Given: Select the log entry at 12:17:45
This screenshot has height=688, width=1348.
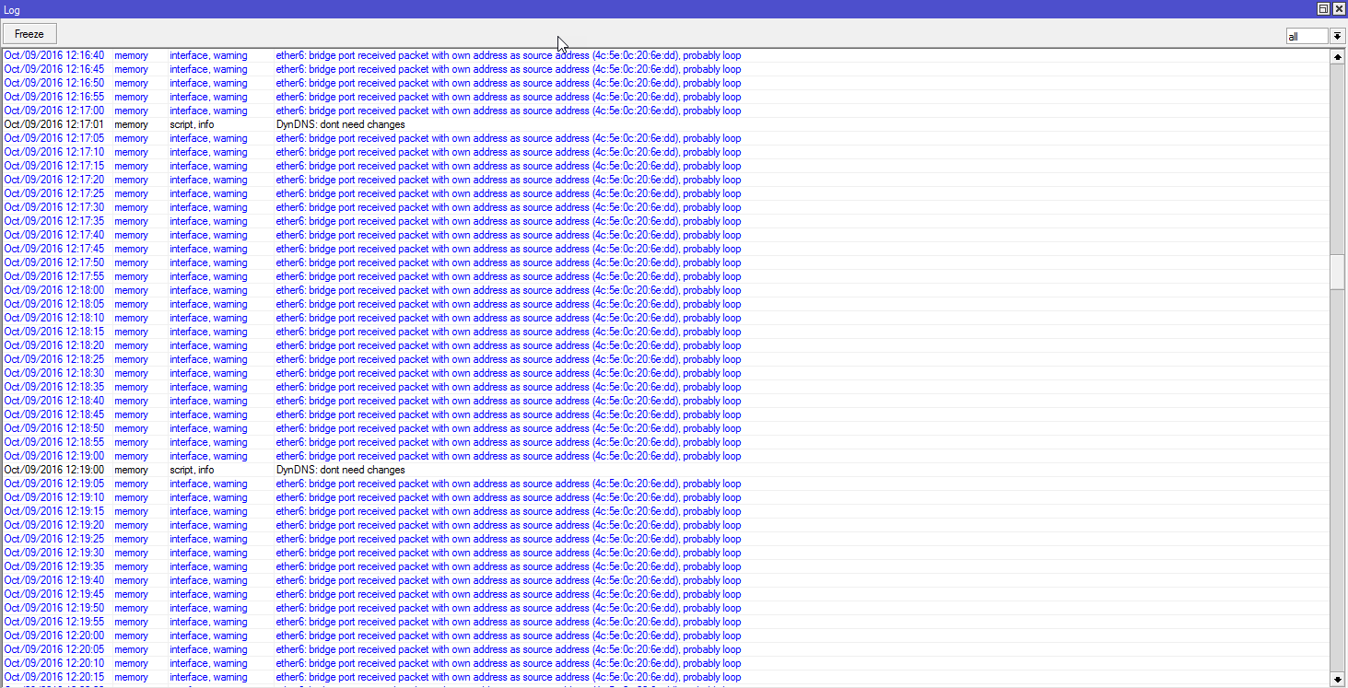Looking at the screenshot, I should [666, 249].
